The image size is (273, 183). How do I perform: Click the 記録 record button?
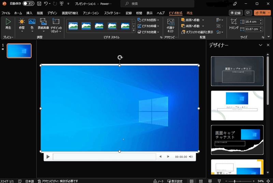click(236, 13)
